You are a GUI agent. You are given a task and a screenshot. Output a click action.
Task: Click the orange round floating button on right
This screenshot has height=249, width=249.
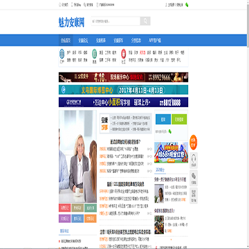tap(194, 142)
